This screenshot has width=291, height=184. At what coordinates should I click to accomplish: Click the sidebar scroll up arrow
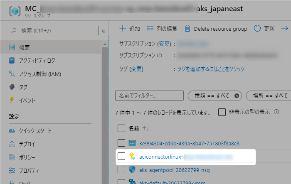(x=105, y=44)
